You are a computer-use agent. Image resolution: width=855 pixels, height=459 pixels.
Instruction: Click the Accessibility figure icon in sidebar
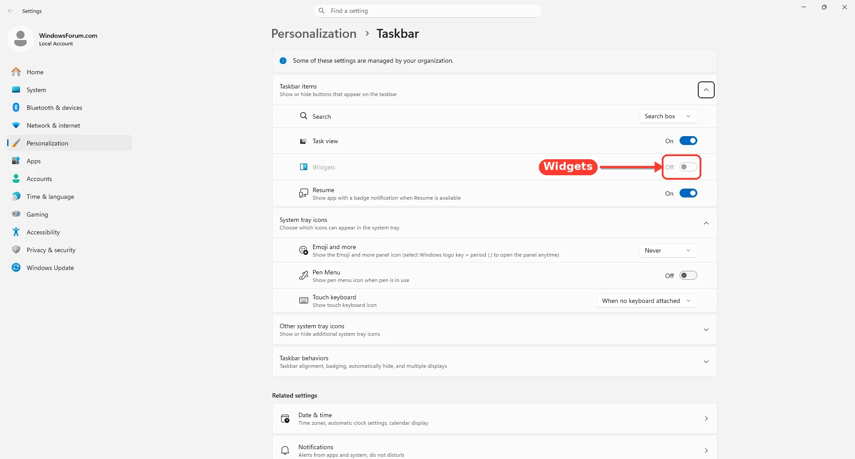click(16, 232)
